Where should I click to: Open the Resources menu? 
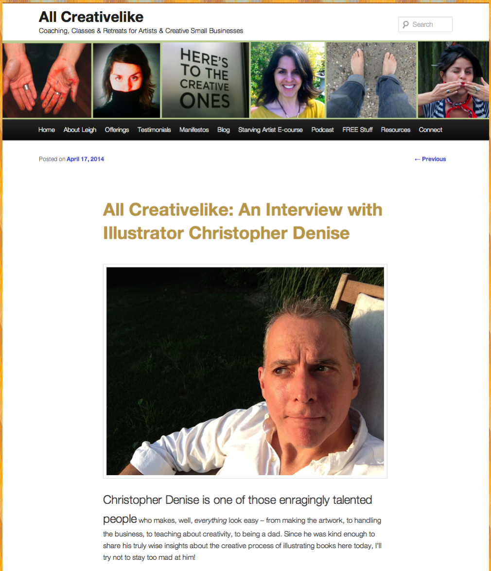tap(396, 130)
